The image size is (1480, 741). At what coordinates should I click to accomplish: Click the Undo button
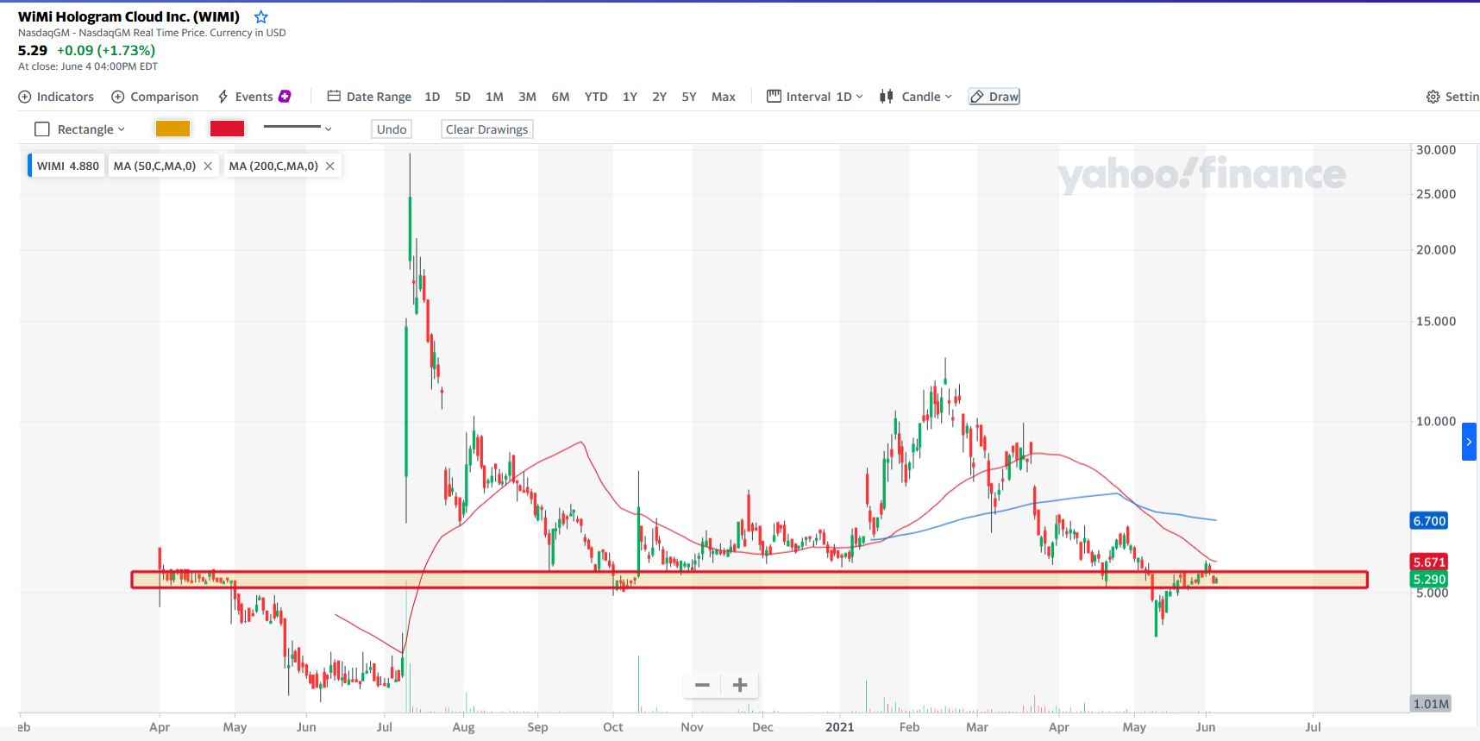tap(392, 129)
